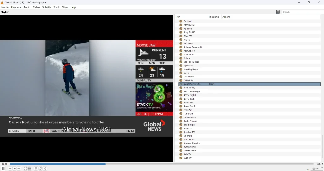Select BBC Earth channel icon
The image size is (324, 171).
tap(181, 43)
